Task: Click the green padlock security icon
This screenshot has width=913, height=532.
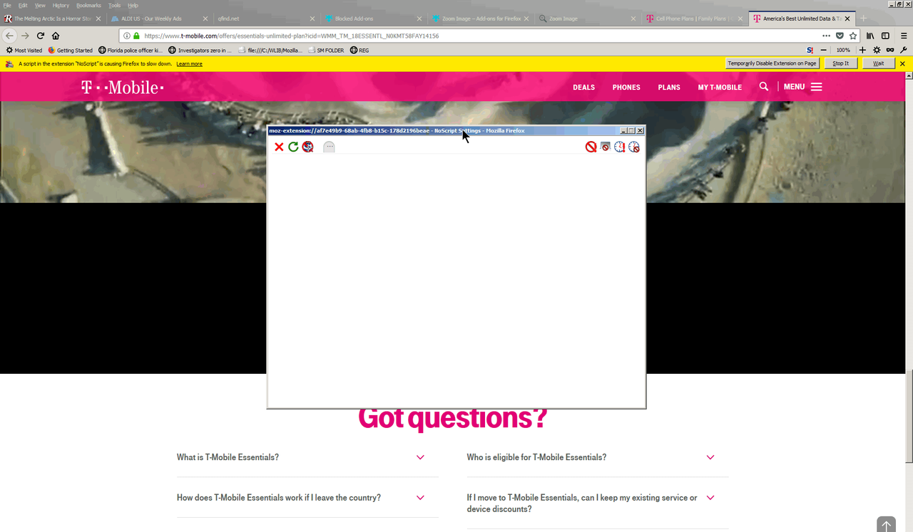Action: coord(136,36)
